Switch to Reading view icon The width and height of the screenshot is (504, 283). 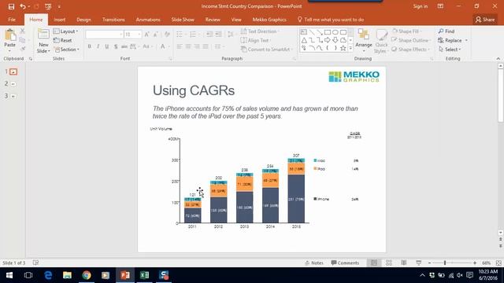click(404, 263)
